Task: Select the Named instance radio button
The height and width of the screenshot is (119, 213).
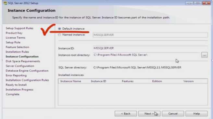Action: click(x=59, y=35)
